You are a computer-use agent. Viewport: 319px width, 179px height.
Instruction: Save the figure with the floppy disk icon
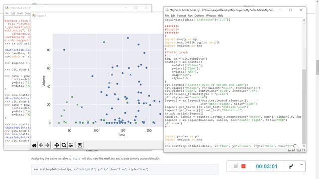pyautogui.click(x=80, y=145)
